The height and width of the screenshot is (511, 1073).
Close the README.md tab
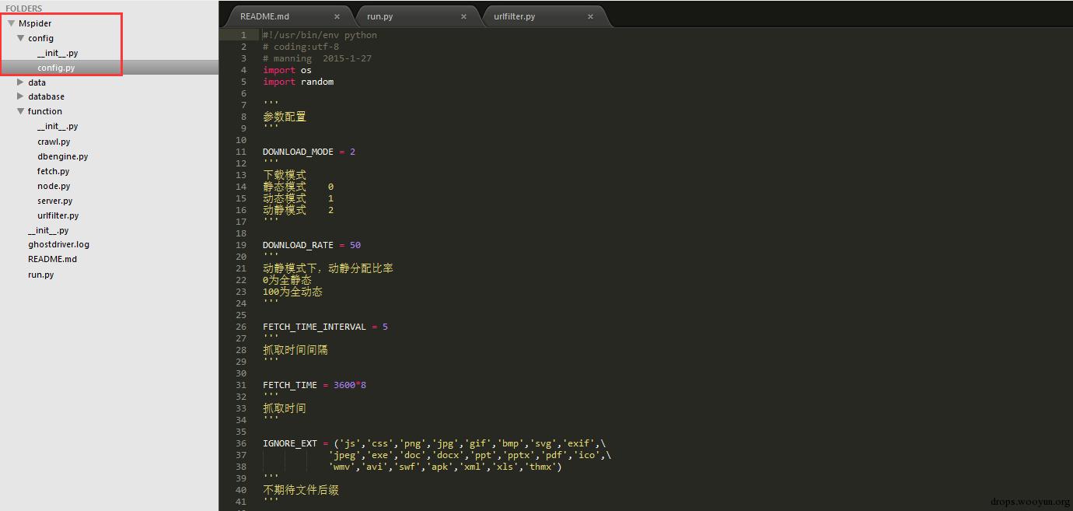pos(337,16)
